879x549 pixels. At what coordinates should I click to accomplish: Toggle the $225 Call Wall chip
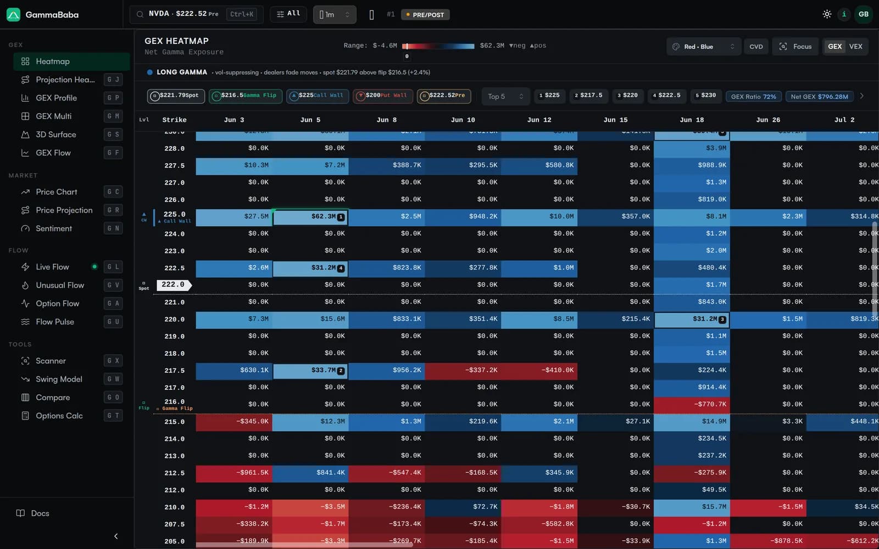pos(318,96)
